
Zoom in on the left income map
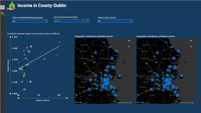click(129, 41)
